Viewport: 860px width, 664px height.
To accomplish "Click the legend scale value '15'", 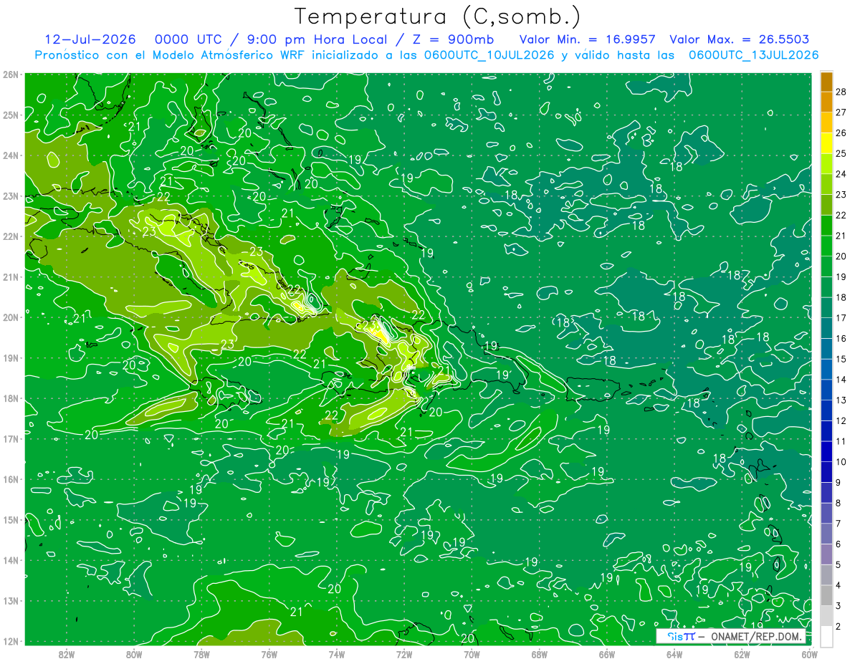I will [841, 359].
